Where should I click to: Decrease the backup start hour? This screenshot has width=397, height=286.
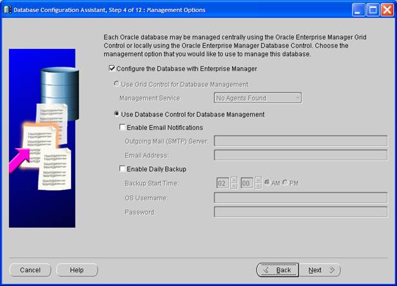point(234,186)
